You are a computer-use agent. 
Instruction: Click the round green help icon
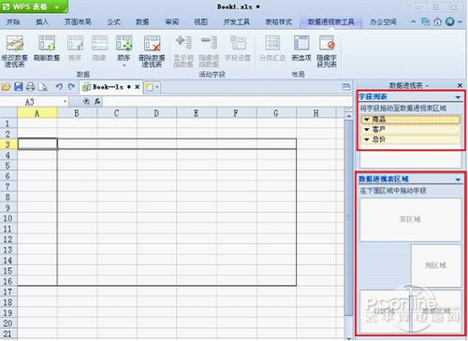(450, 21)
